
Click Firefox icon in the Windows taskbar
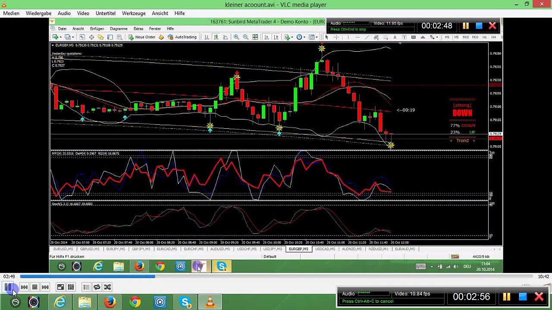pyautogui.click(x=110, y=302)
